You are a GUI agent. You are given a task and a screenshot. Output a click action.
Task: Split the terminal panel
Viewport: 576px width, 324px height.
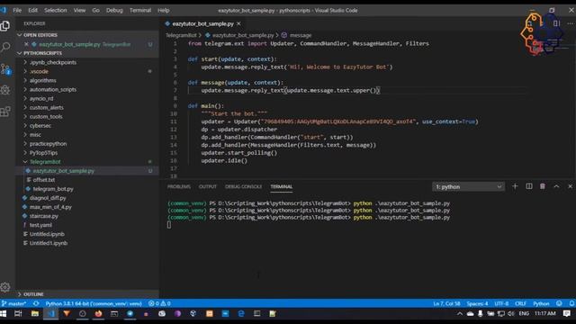529,186
